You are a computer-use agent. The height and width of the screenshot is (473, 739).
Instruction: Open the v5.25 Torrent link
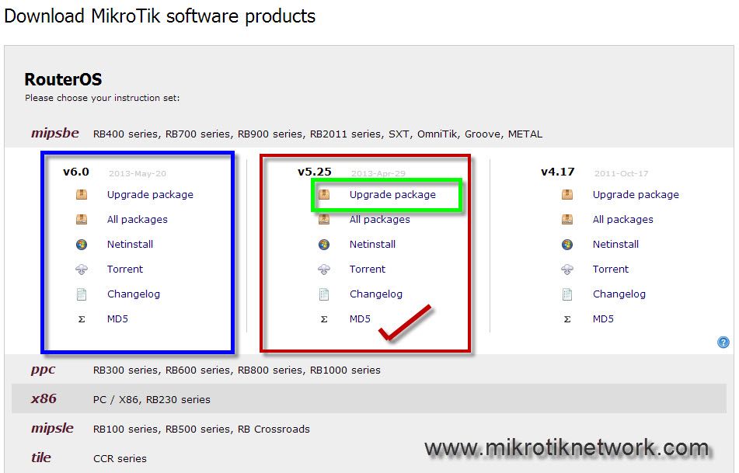(x=368, y=270)
